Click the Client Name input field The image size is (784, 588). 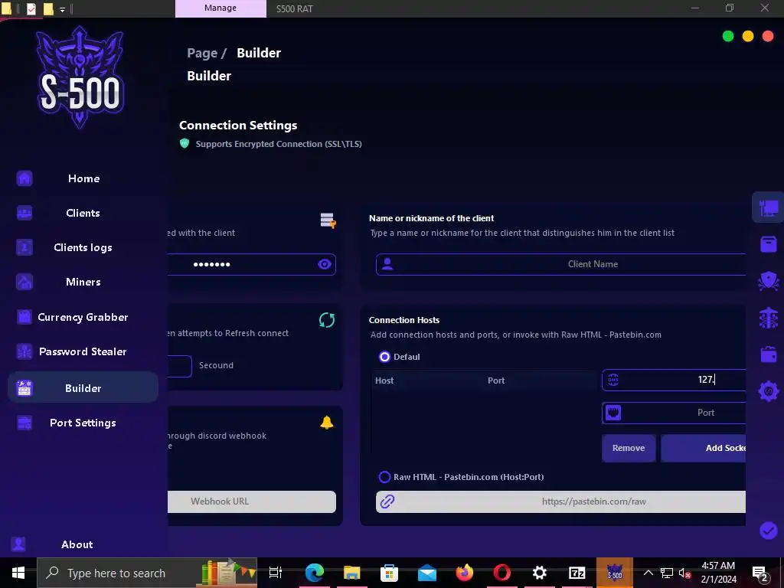coord(560,264)
